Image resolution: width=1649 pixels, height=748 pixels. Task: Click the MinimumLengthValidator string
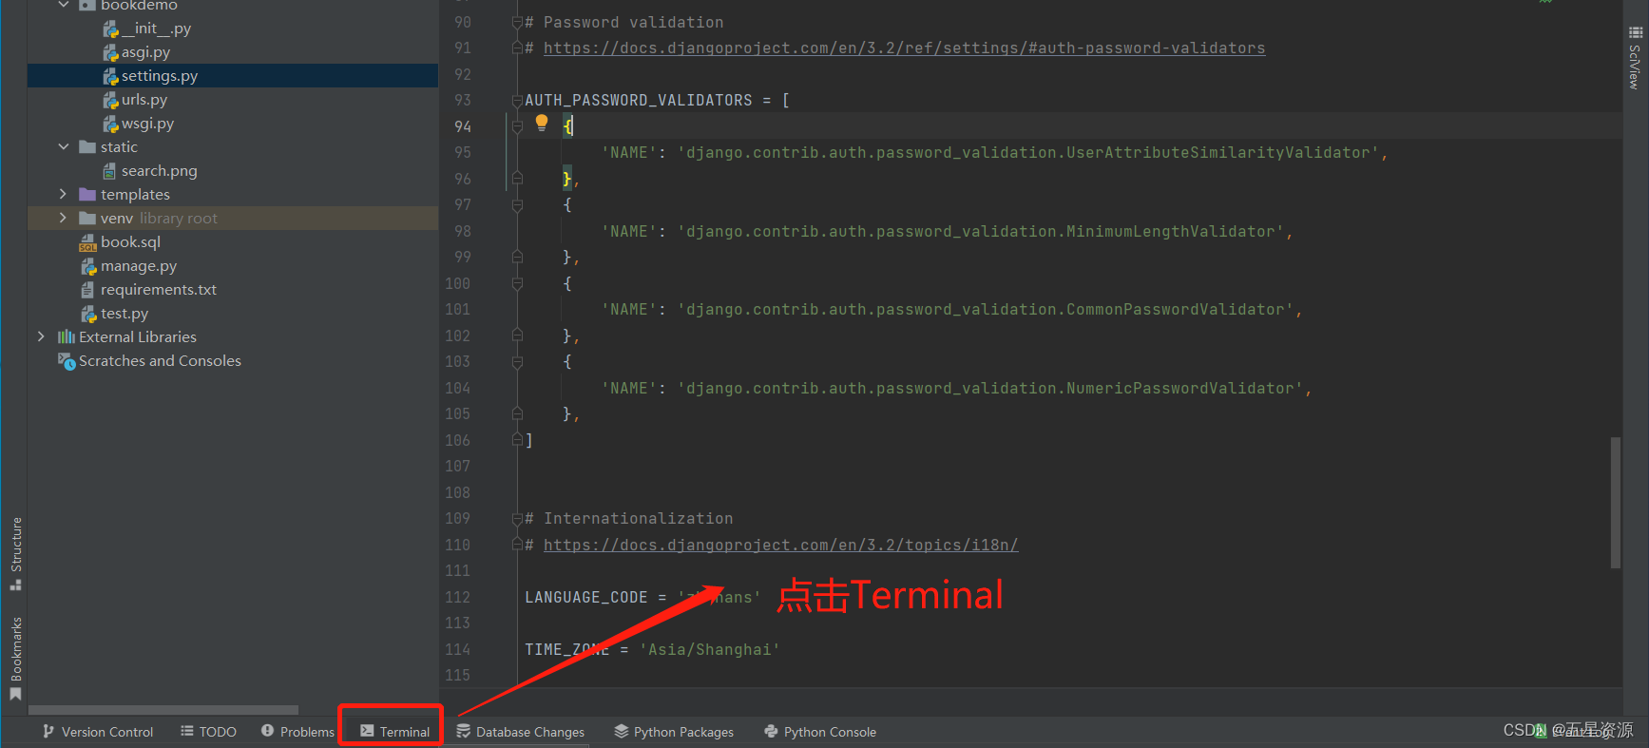[980, 231]
